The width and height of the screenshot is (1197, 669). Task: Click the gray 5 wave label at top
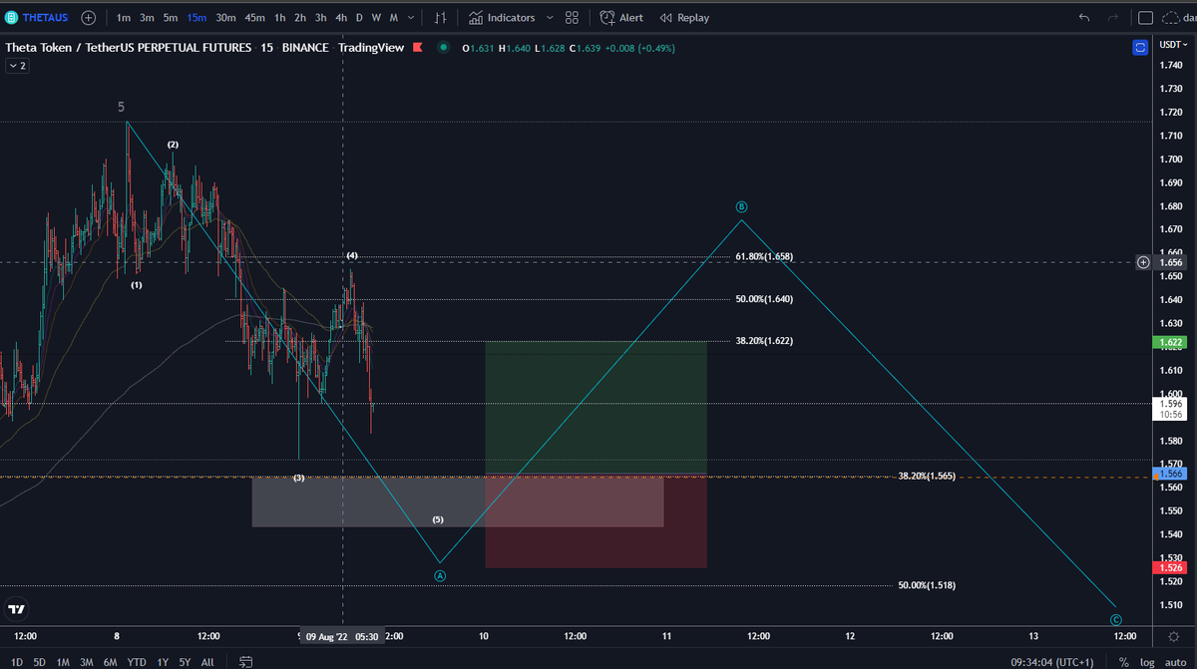(121, 107)
